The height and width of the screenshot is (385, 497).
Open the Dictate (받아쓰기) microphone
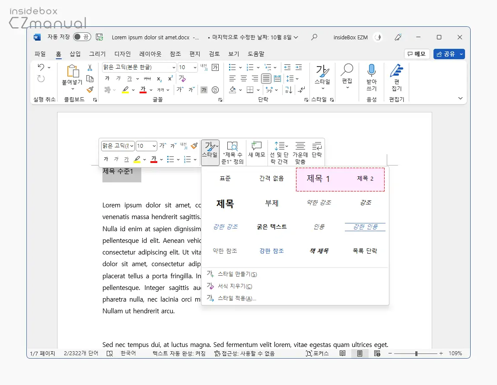(x=371, y=70)
